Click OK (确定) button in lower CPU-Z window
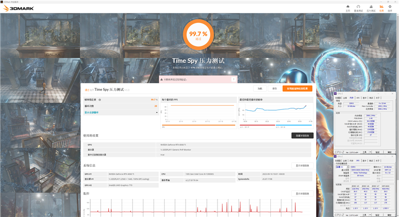This screenshot has width=399, height=217. pos(390,215)
